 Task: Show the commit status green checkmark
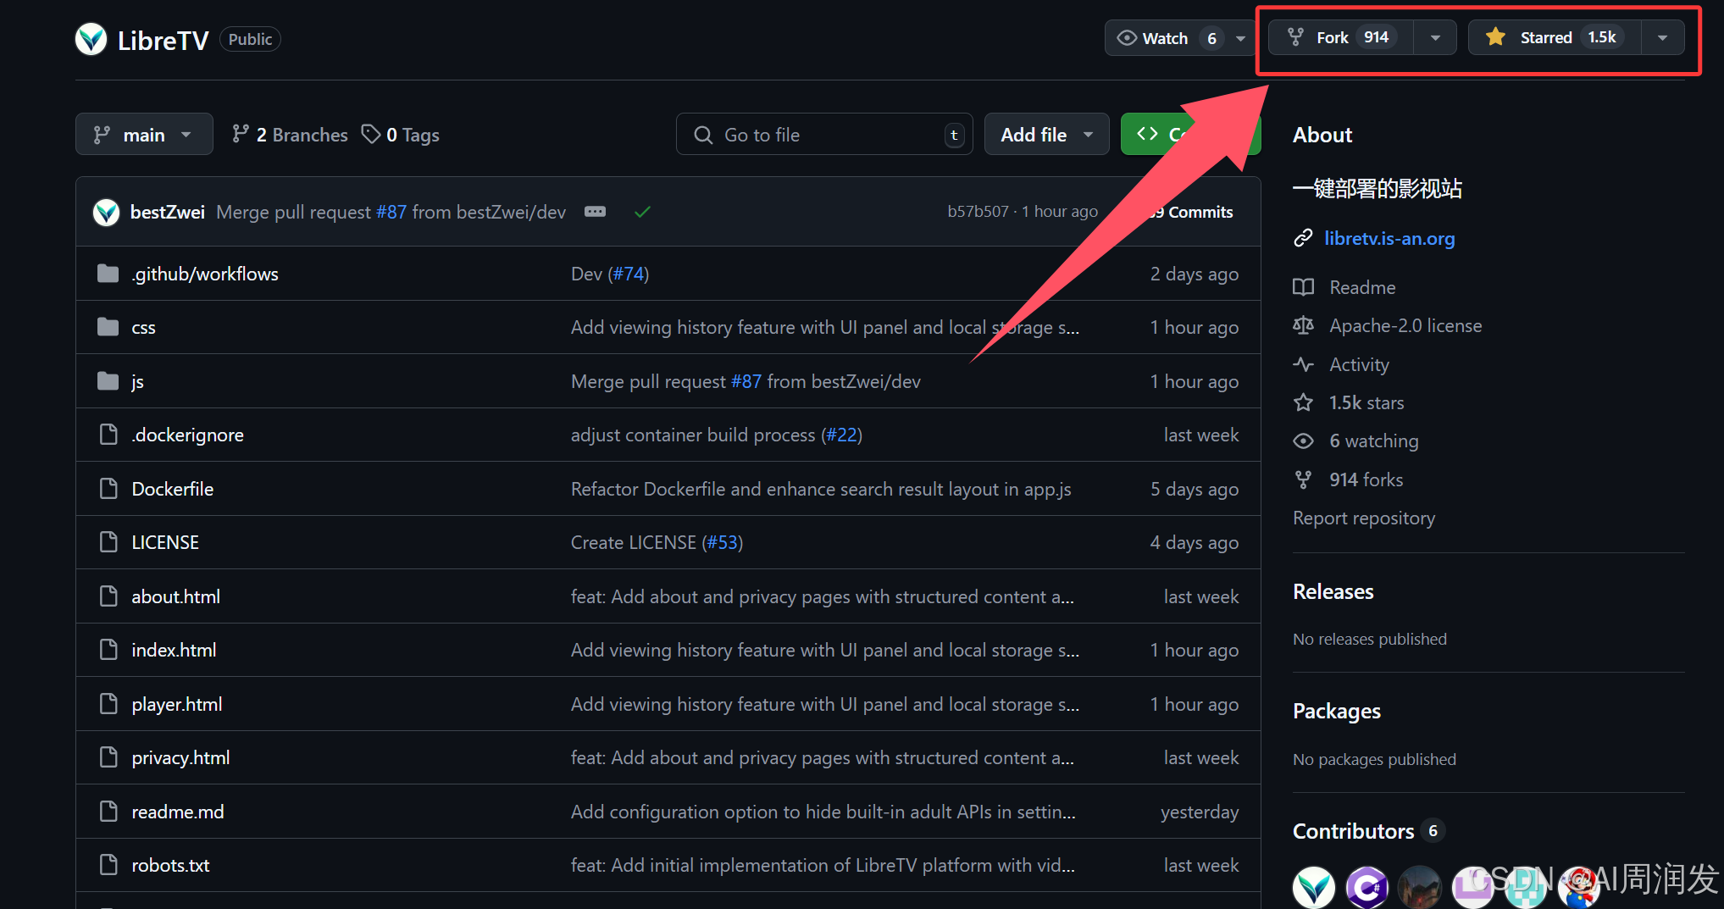point(642,212)
